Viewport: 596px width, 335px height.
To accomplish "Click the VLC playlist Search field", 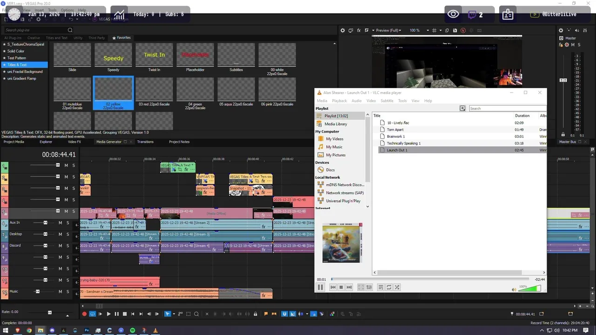I will (x=508, y=108).
